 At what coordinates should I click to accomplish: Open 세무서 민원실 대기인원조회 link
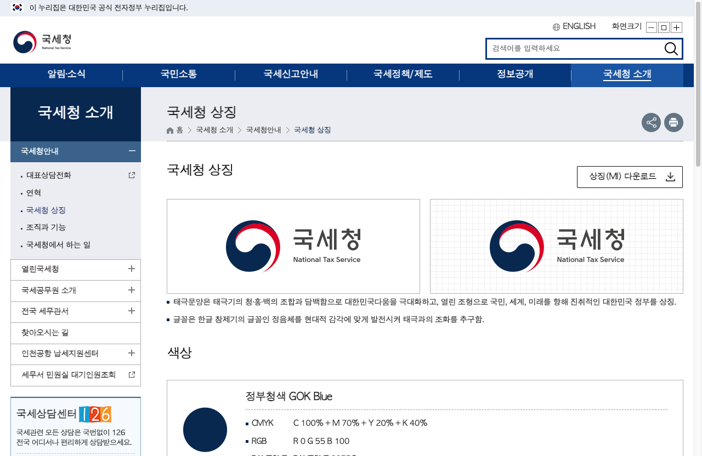(x=69, y=375)
